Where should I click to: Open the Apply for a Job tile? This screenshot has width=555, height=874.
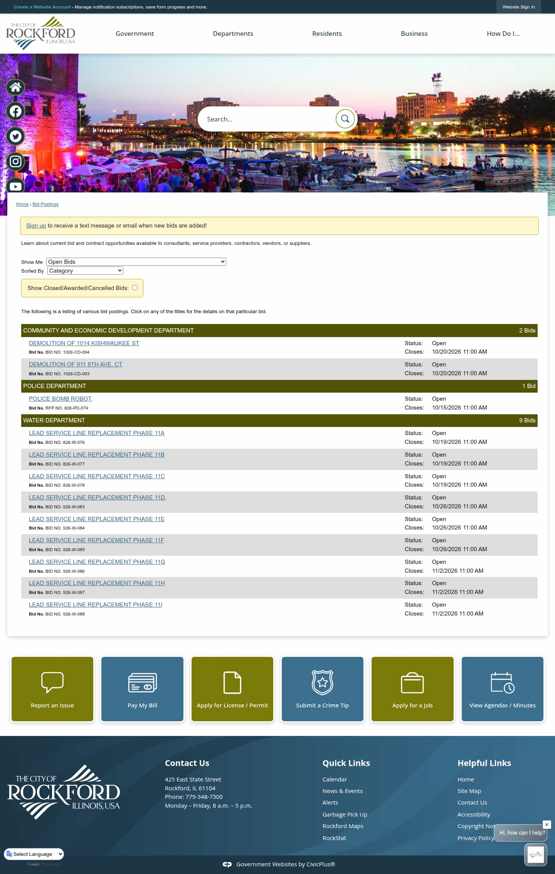[x=412, y=689]
